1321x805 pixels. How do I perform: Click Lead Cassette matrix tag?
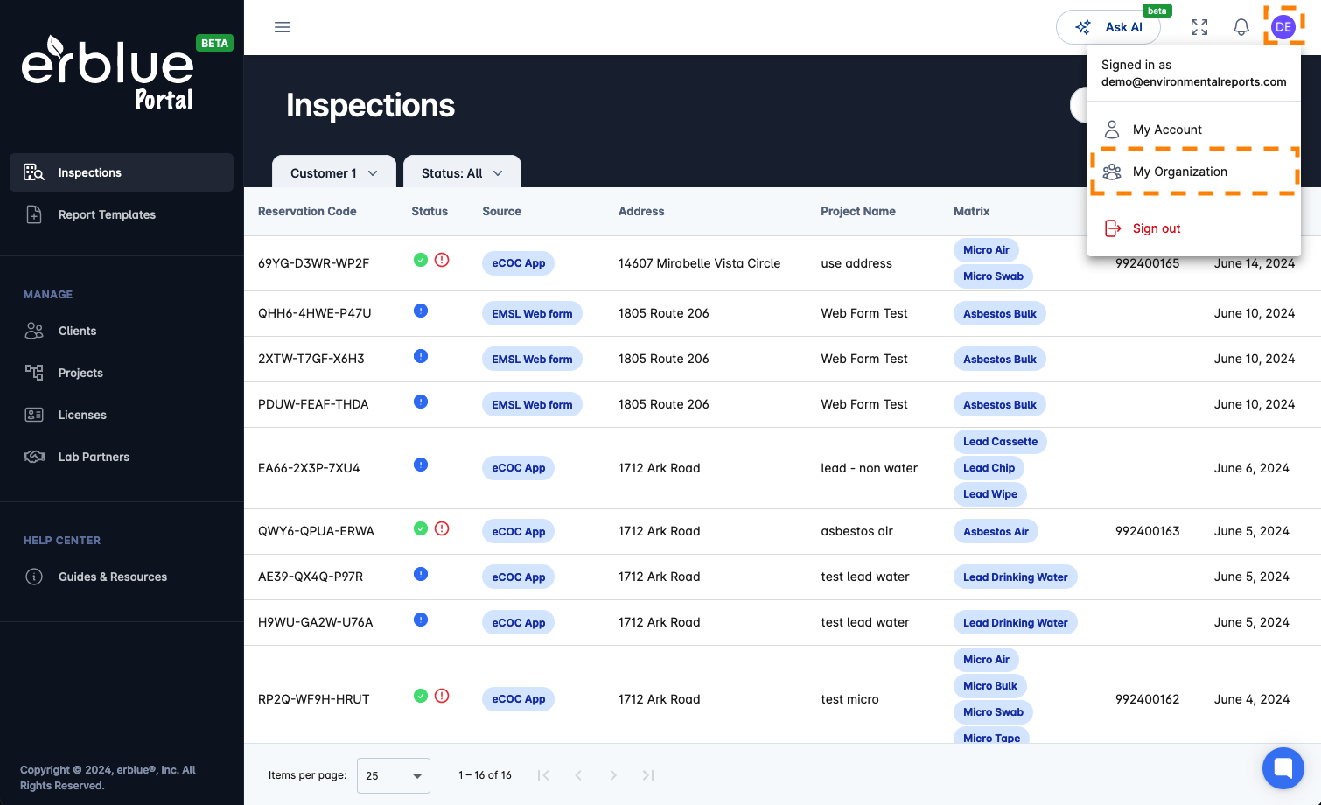[x=1000, y=442]
